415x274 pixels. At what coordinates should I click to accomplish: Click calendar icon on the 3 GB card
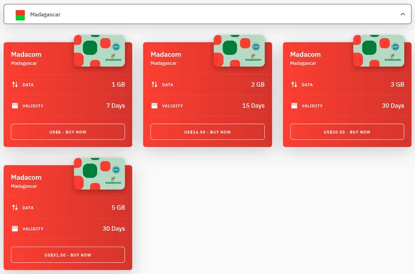pyautogui.click(x=294, y=106)
